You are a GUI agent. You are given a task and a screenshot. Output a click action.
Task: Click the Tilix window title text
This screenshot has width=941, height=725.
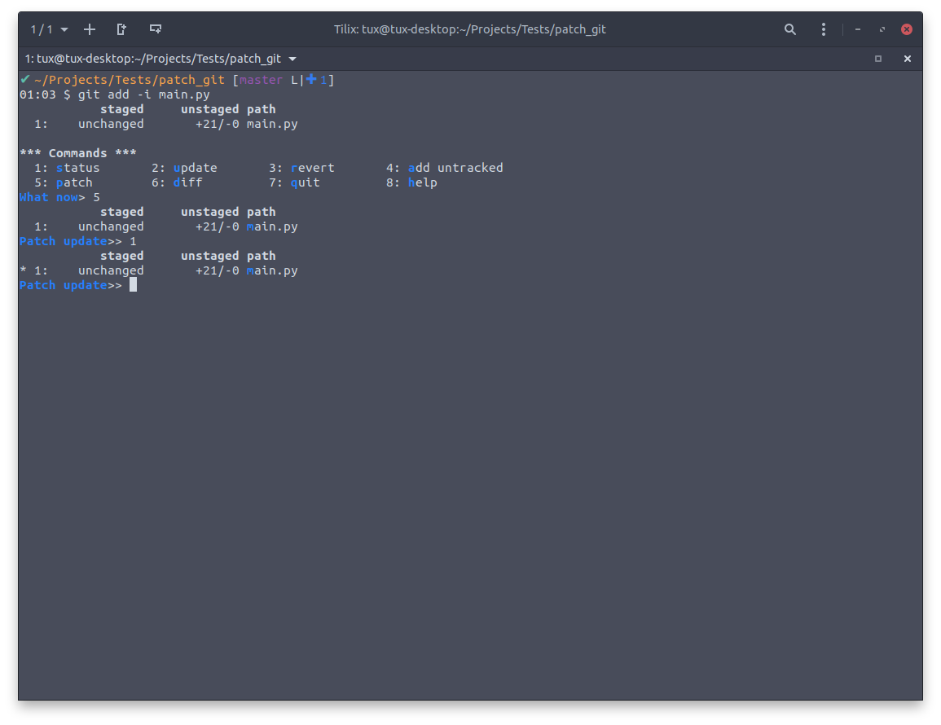(x=469, y=29)
